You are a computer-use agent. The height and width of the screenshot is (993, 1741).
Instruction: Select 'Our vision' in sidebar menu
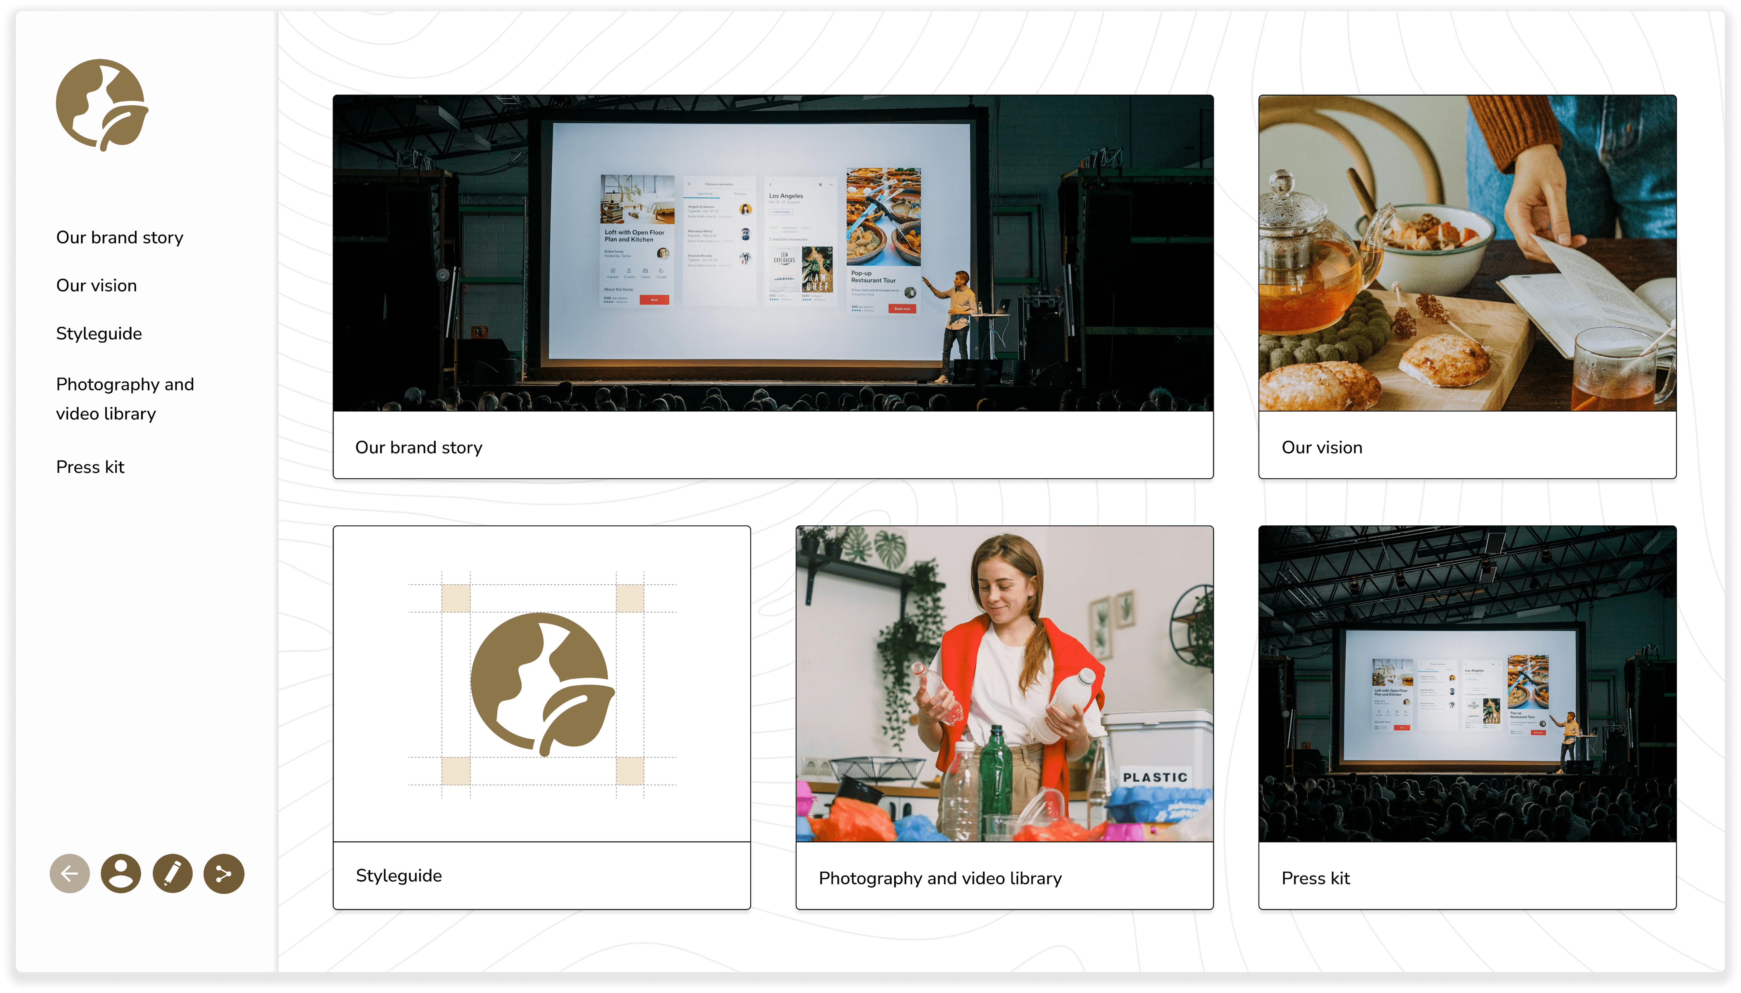[96, 285]
